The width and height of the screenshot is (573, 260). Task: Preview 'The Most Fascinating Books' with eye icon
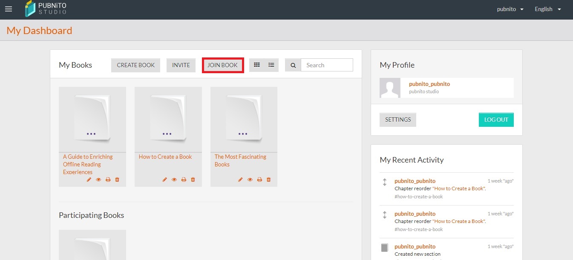pos(250,180)
